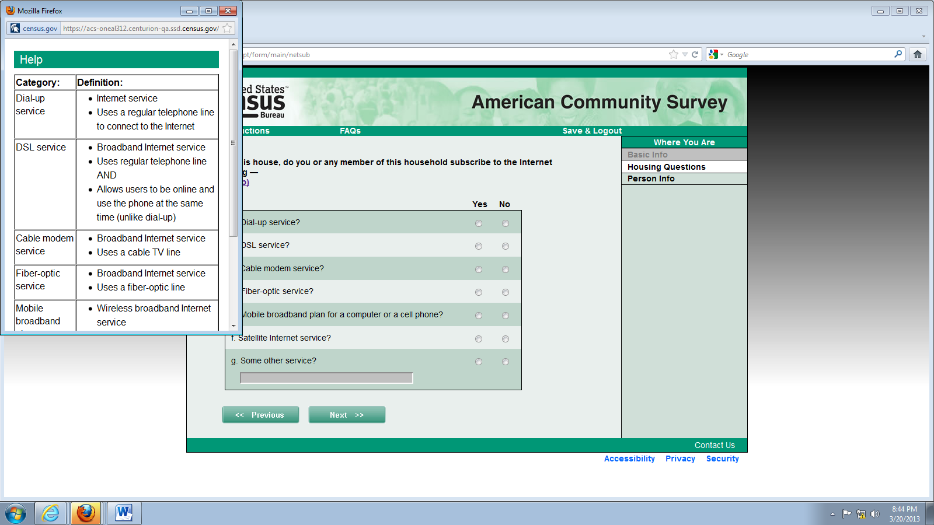Select No for DSL service

[x=506, y=246]
